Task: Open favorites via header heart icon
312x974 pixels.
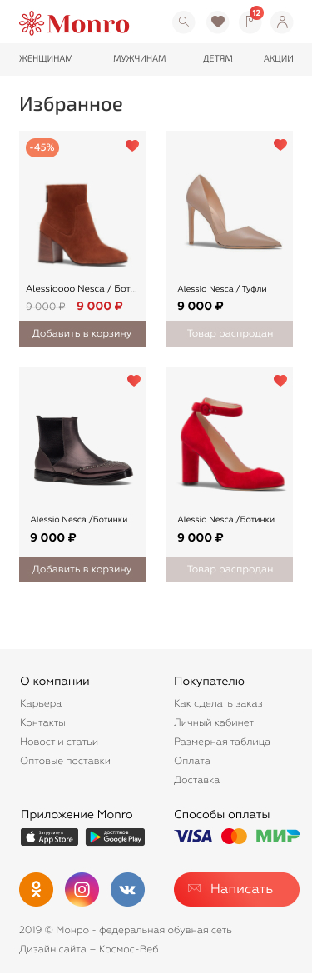Action: pyautogui.click(x=218, y=22)
